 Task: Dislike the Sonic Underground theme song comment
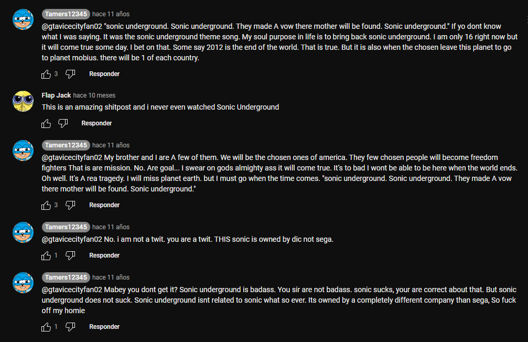click(x=70, y=74)
